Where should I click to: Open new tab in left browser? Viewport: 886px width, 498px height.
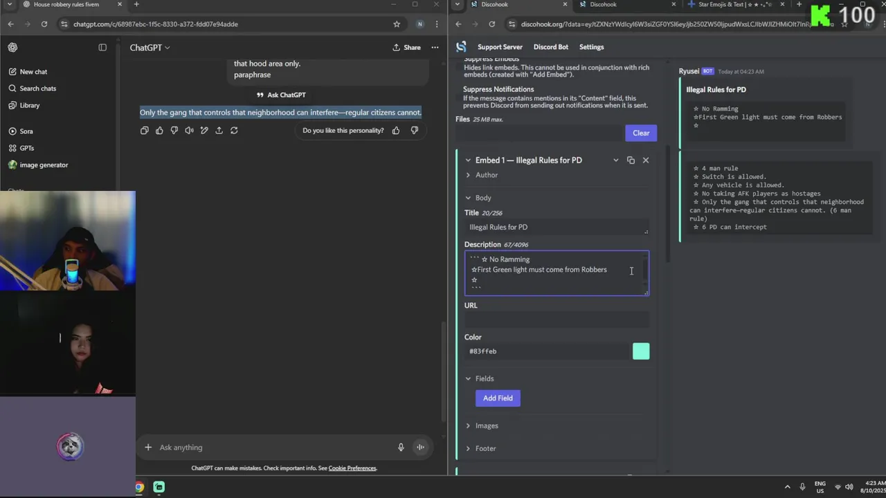[136, 5]
